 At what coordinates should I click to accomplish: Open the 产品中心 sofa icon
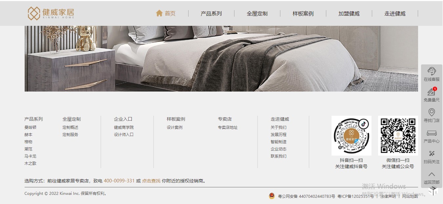click(432, 133)
